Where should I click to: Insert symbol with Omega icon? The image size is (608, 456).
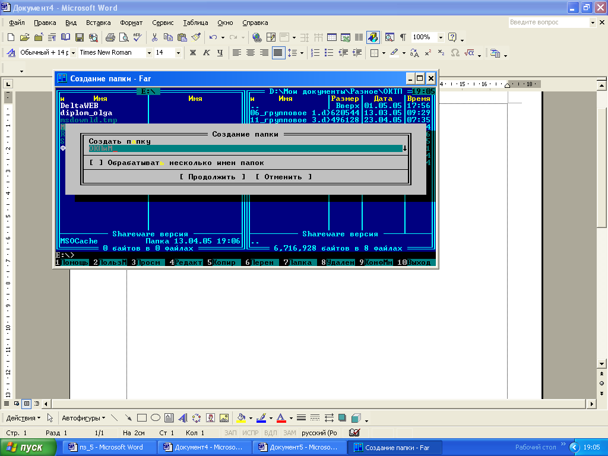455,53
